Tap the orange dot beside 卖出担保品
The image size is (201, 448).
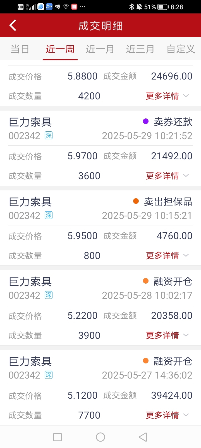point(136,201)
